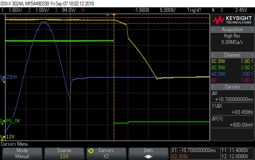255x160 pixels.
Task: Open the Units softkey submenu arrow
Action: tap(148, 157)
